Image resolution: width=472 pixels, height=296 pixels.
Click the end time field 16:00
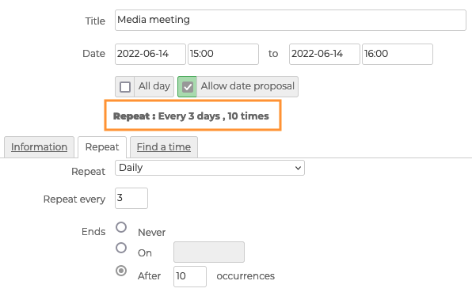pos(398,54)
